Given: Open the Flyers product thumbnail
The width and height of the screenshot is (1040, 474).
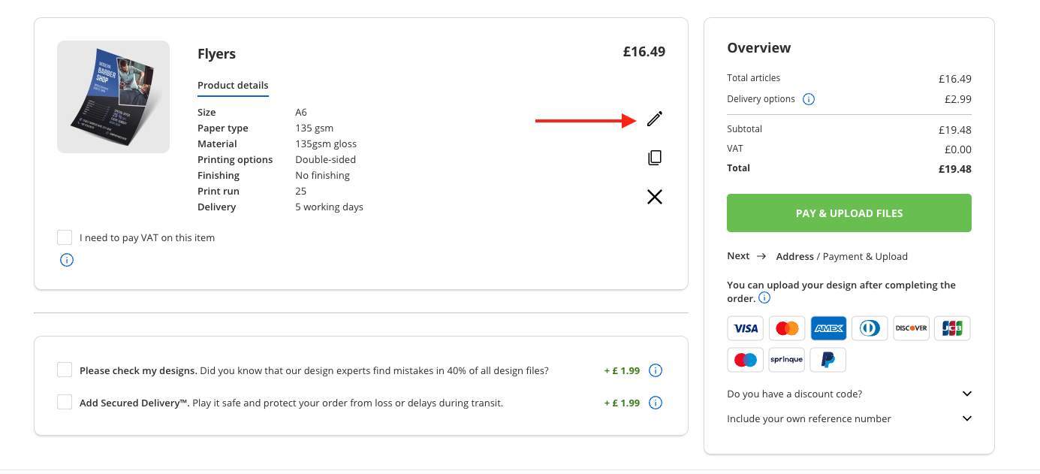Looking at the screenshot, I should pos(113,97).
